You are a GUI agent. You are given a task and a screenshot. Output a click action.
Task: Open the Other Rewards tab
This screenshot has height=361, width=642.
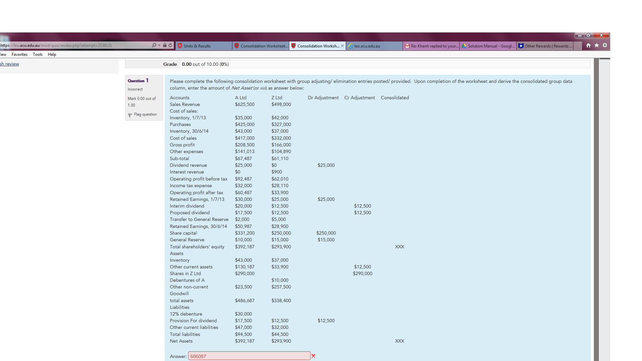(x=545, y=46)
